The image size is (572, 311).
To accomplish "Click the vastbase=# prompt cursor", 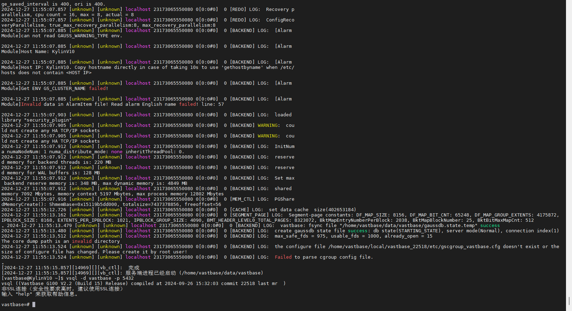I will point(34,305).
